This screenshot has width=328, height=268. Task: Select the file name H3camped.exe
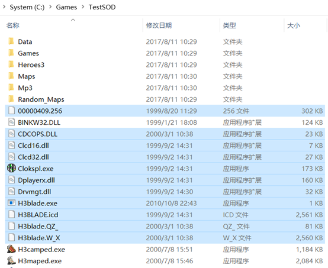(x=41, y=250)
